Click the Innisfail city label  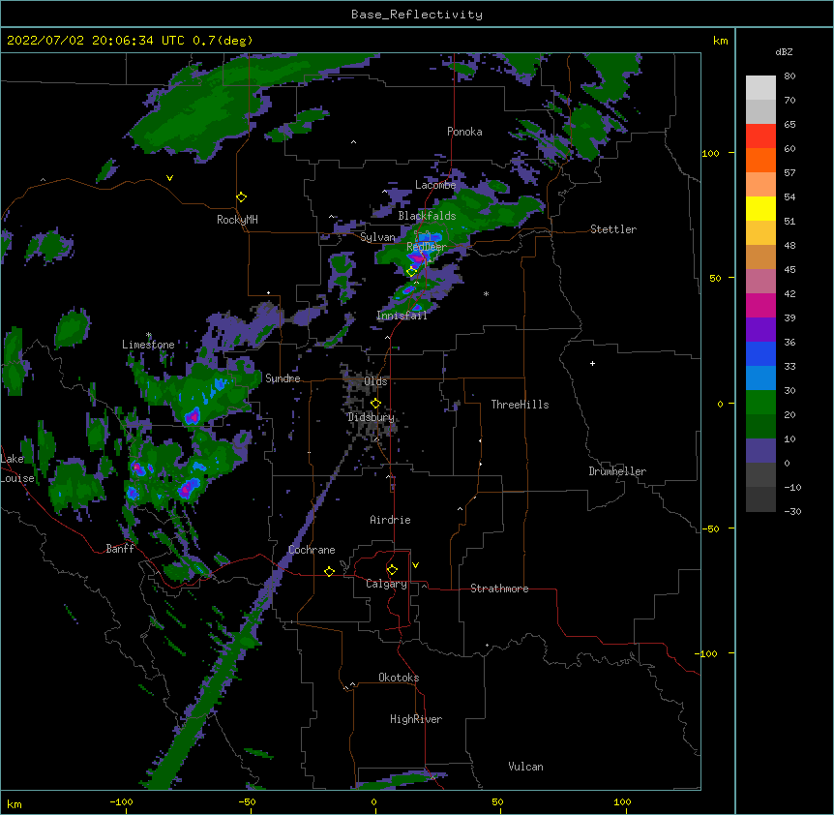point(402,316)
